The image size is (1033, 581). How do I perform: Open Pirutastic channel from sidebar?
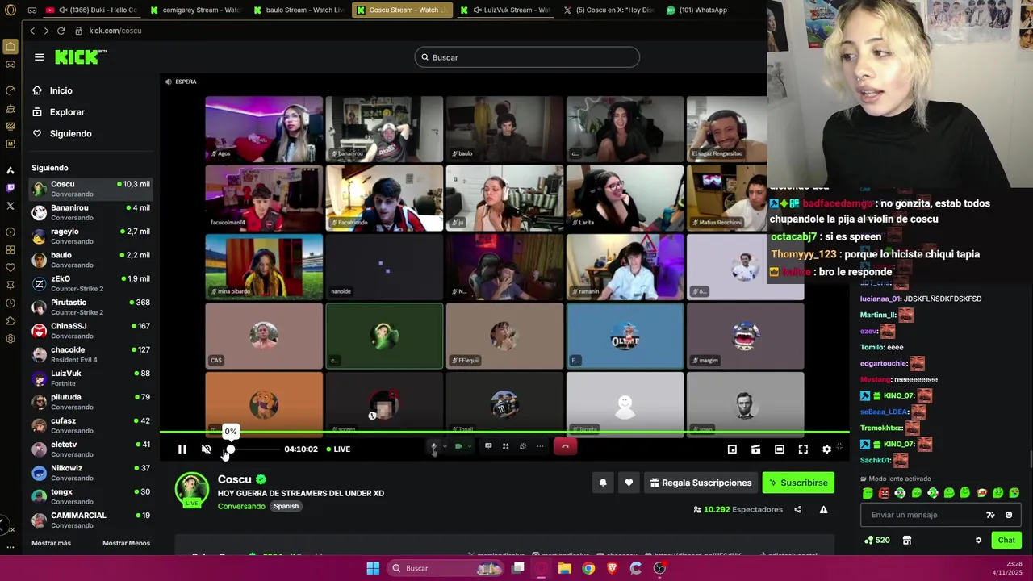[90, 307]
